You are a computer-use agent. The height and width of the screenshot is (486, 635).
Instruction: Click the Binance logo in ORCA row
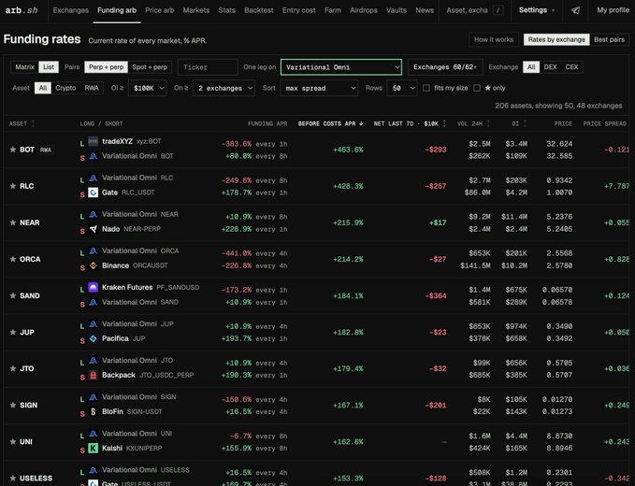(94, 265)
